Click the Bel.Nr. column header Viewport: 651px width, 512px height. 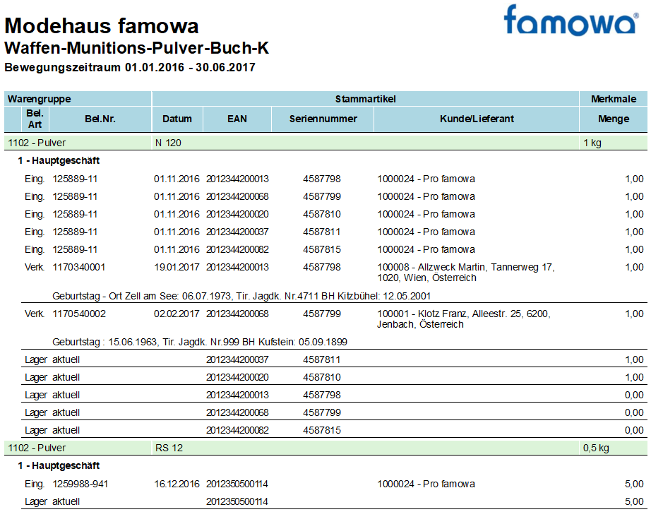100,119
